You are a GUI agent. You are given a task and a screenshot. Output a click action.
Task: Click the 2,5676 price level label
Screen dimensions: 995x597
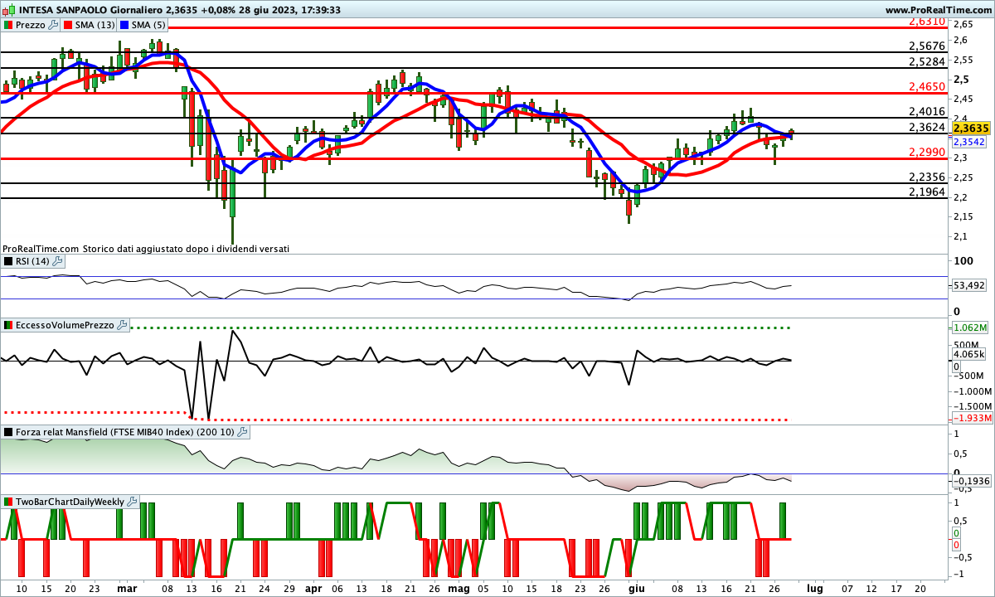pos(927,46)
